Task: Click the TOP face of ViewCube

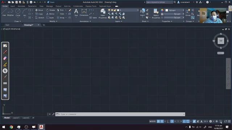Action: 221,41
